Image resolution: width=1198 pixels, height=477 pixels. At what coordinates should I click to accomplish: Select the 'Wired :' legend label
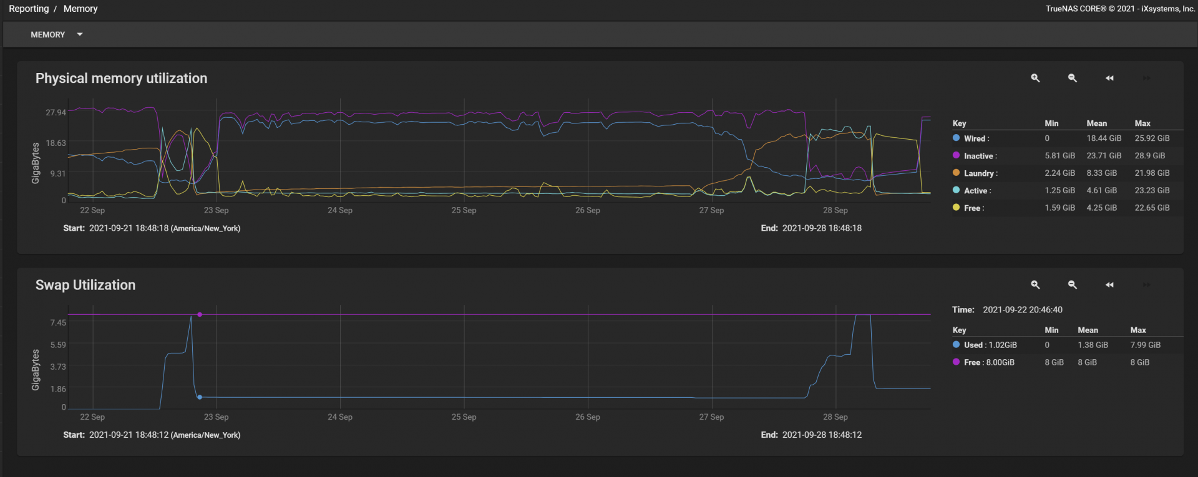pyautogui.click(x=976, y=138)
